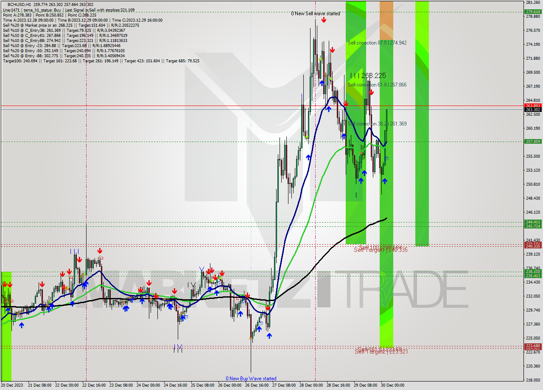
Task: Click black 263.302 current price tag
Action: pos(533,109)
